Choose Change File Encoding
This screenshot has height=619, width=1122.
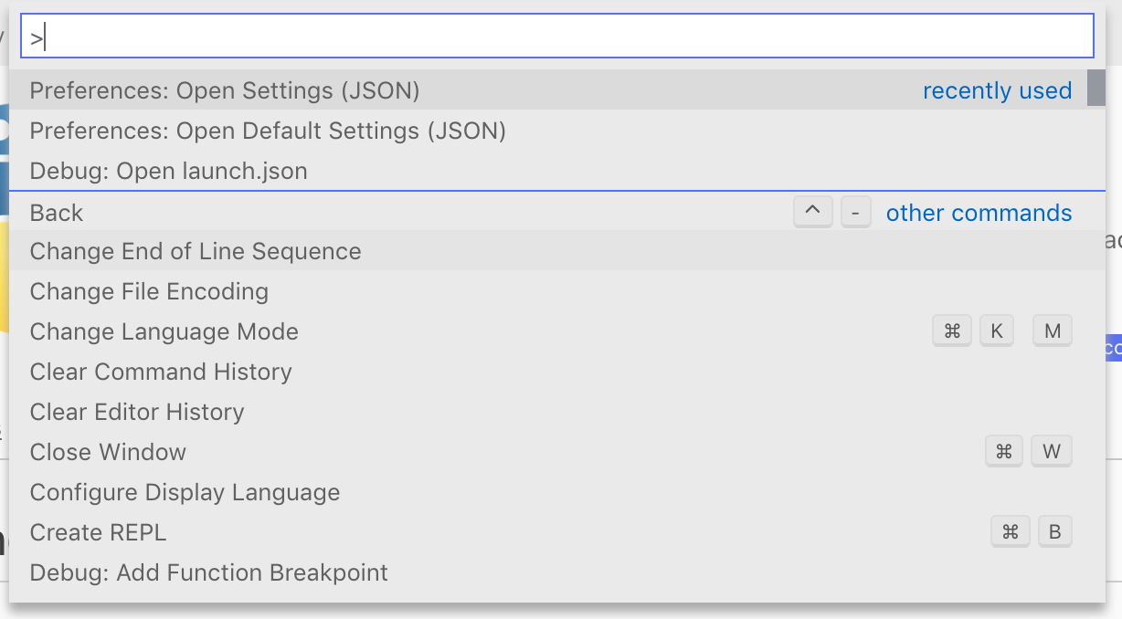(x=149, y=292)
